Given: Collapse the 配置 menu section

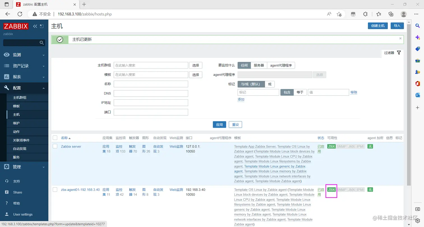Looking at the screenshot, I should point(24,88).
